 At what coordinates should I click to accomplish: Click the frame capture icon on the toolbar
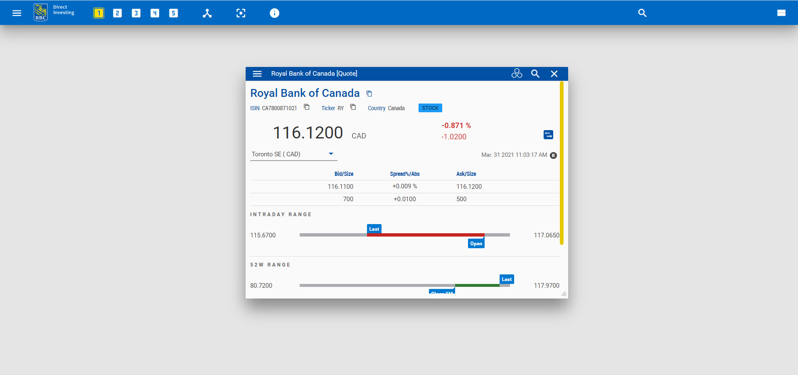tap(241, 13)
